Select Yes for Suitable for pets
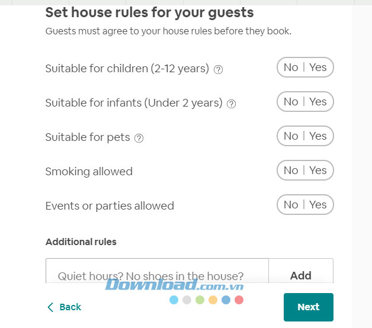Viewport: 372px width, 328px height. tap(318, 136)
